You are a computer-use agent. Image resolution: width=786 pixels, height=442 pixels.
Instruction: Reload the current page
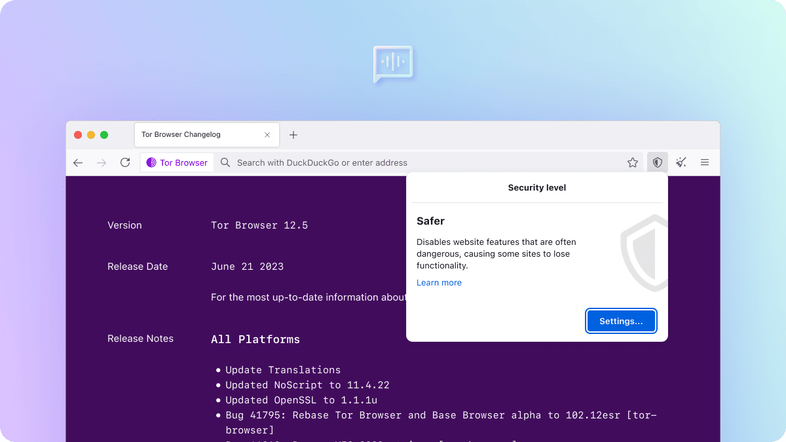point(125,163)
